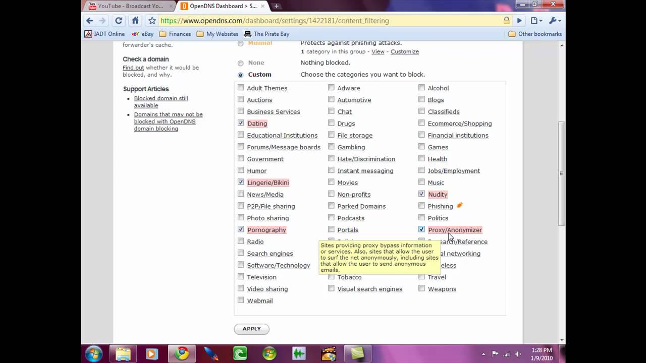
Task: Check the Webmail category
Action: tap(241, 300)
